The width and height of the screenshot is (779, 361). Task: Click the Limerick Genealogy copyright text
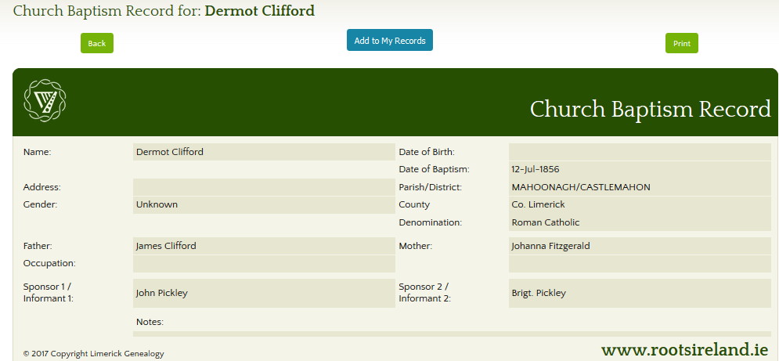pos(94,354)
